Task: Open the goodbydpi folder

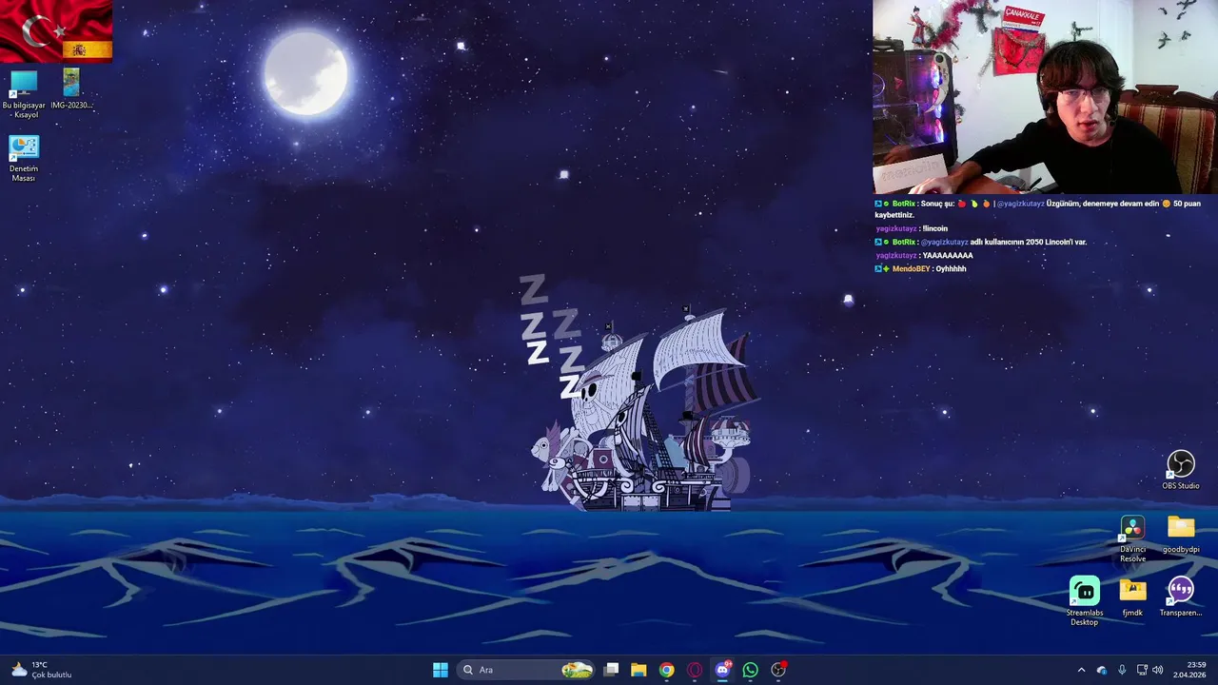Action: click(1181, 535)
